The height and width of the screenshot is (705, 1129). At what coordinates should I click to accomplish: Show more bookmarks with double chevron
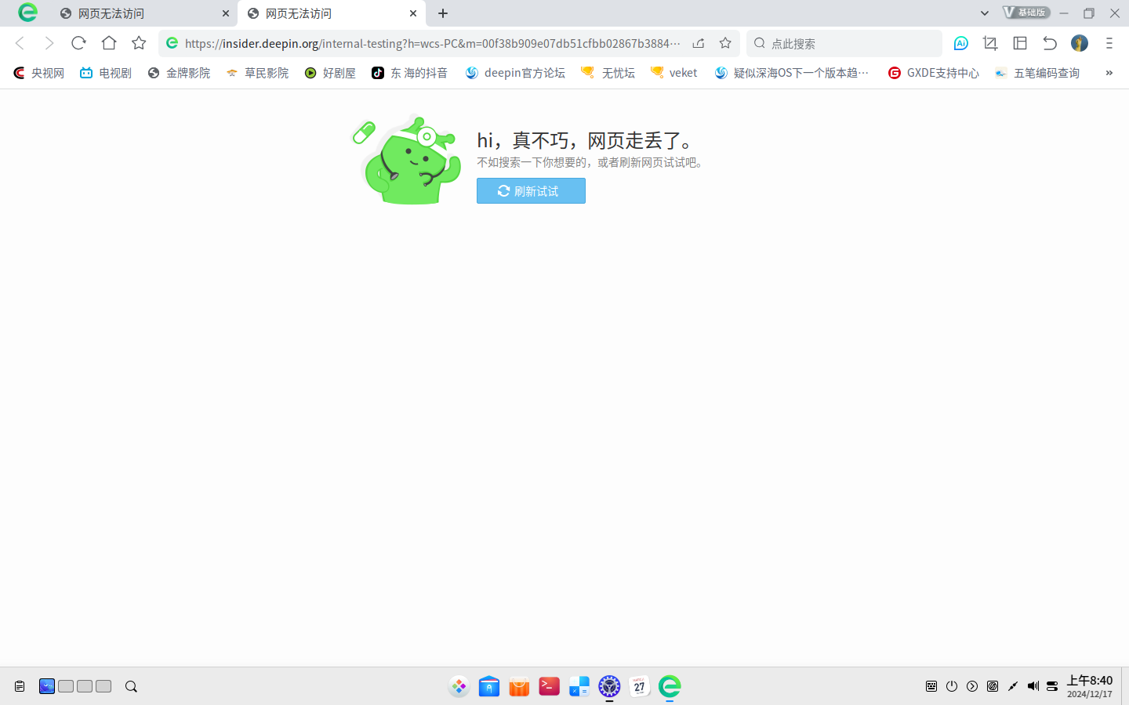coord(1109,73)
